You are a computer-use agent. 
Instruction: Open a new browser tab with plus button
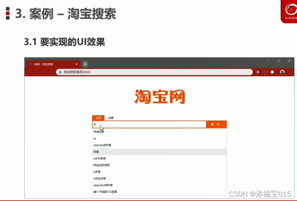[85, 64]
